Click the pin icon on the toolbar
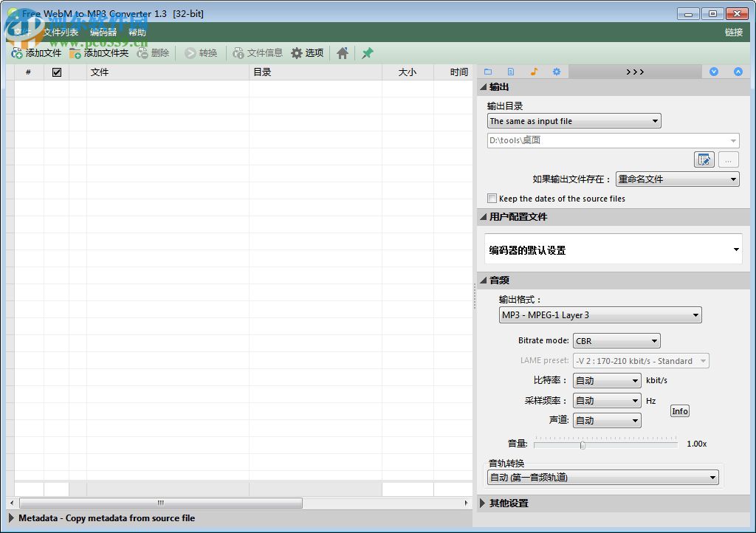The image size is (756, 533). 367,52
